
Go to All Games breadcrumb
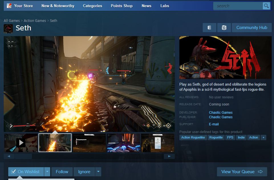point(12,20)
